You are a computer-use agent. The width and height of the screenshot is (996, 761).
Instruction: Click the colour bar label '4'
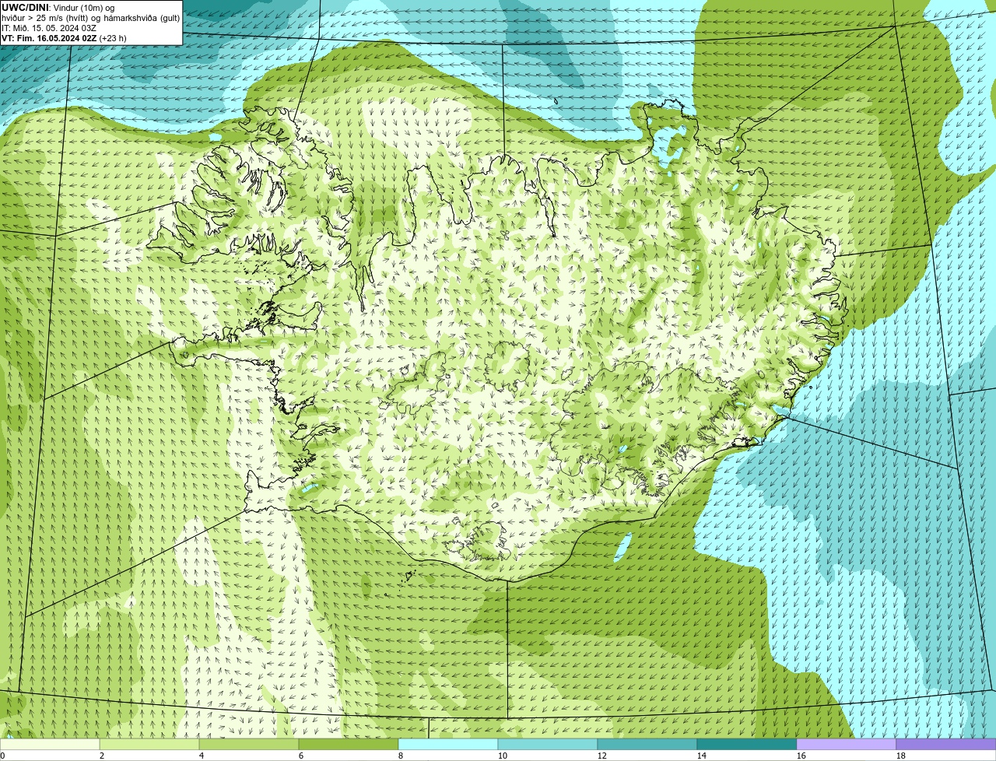click(x=202, y=756)
